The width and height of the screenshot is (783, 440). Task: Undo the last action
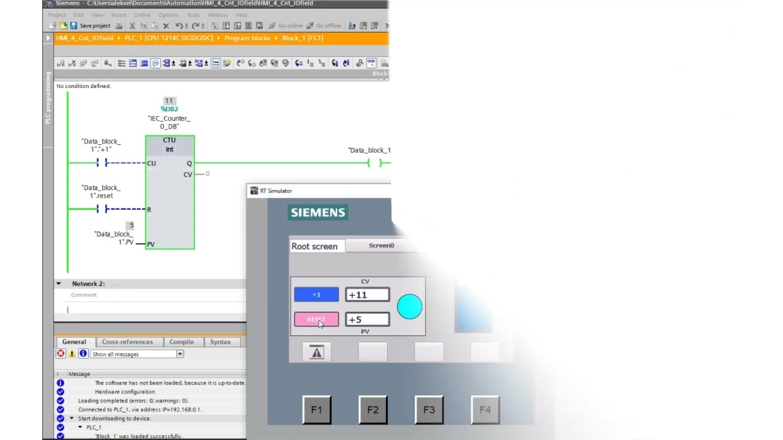[x=180, y=26]
